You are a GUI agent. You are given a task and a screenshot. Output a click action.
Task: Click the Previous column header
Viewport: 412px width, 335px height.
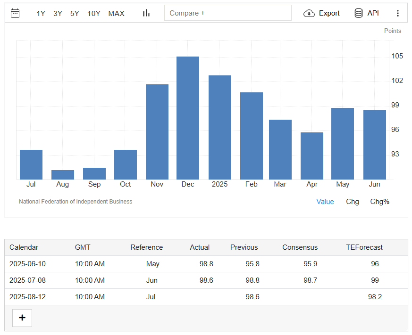[x=244, y=247]
